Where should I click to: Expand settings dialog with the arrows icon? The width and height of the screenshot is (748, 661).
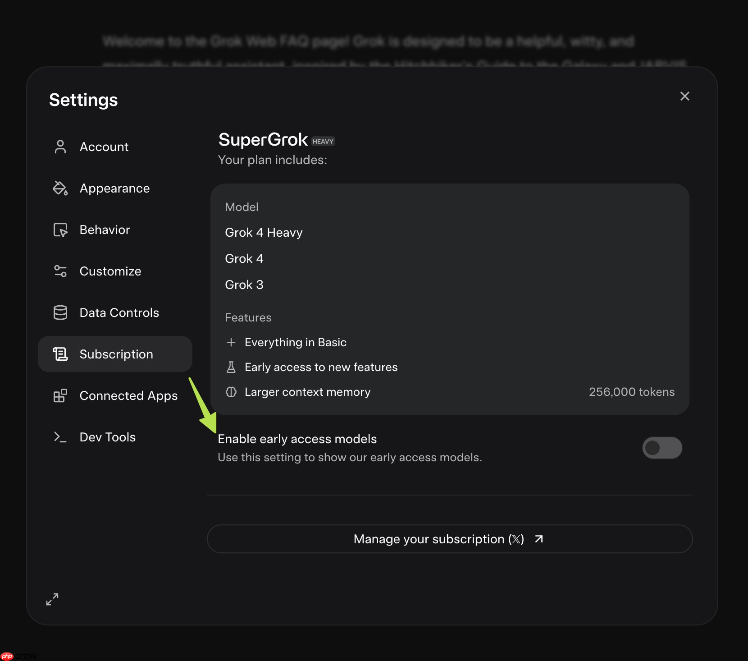52,599
